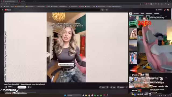172x97 pixels.
Task: Dislike the video with thumbs down
Action: (107, 87)
